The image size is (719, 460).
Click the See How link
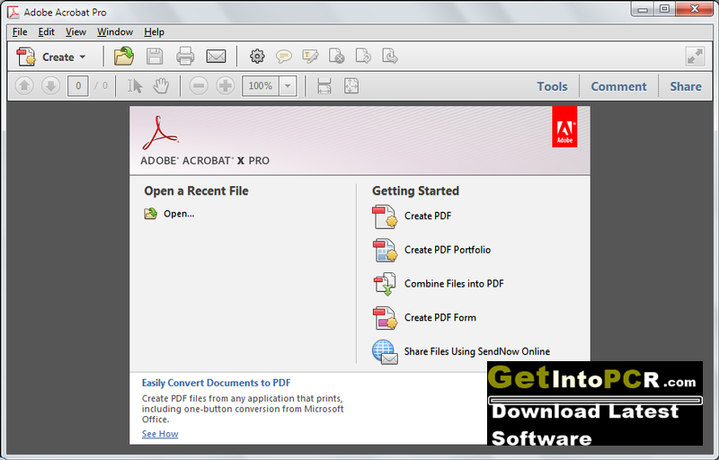(x=160, y=434)
